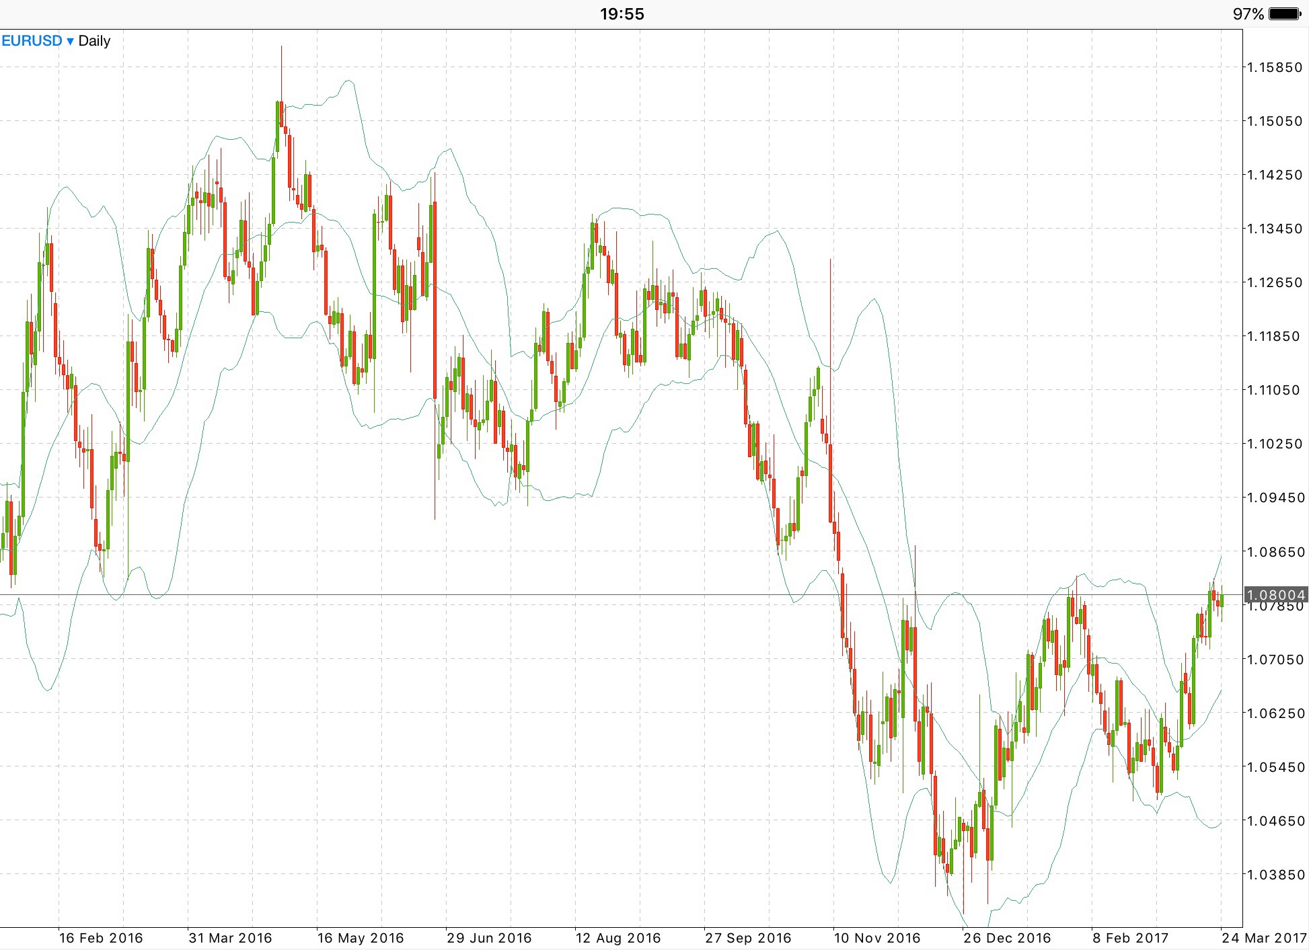Screen dimensions: 1309x950
Task: Click the 29 Jun 2016 date label
Action: [489, 938]
